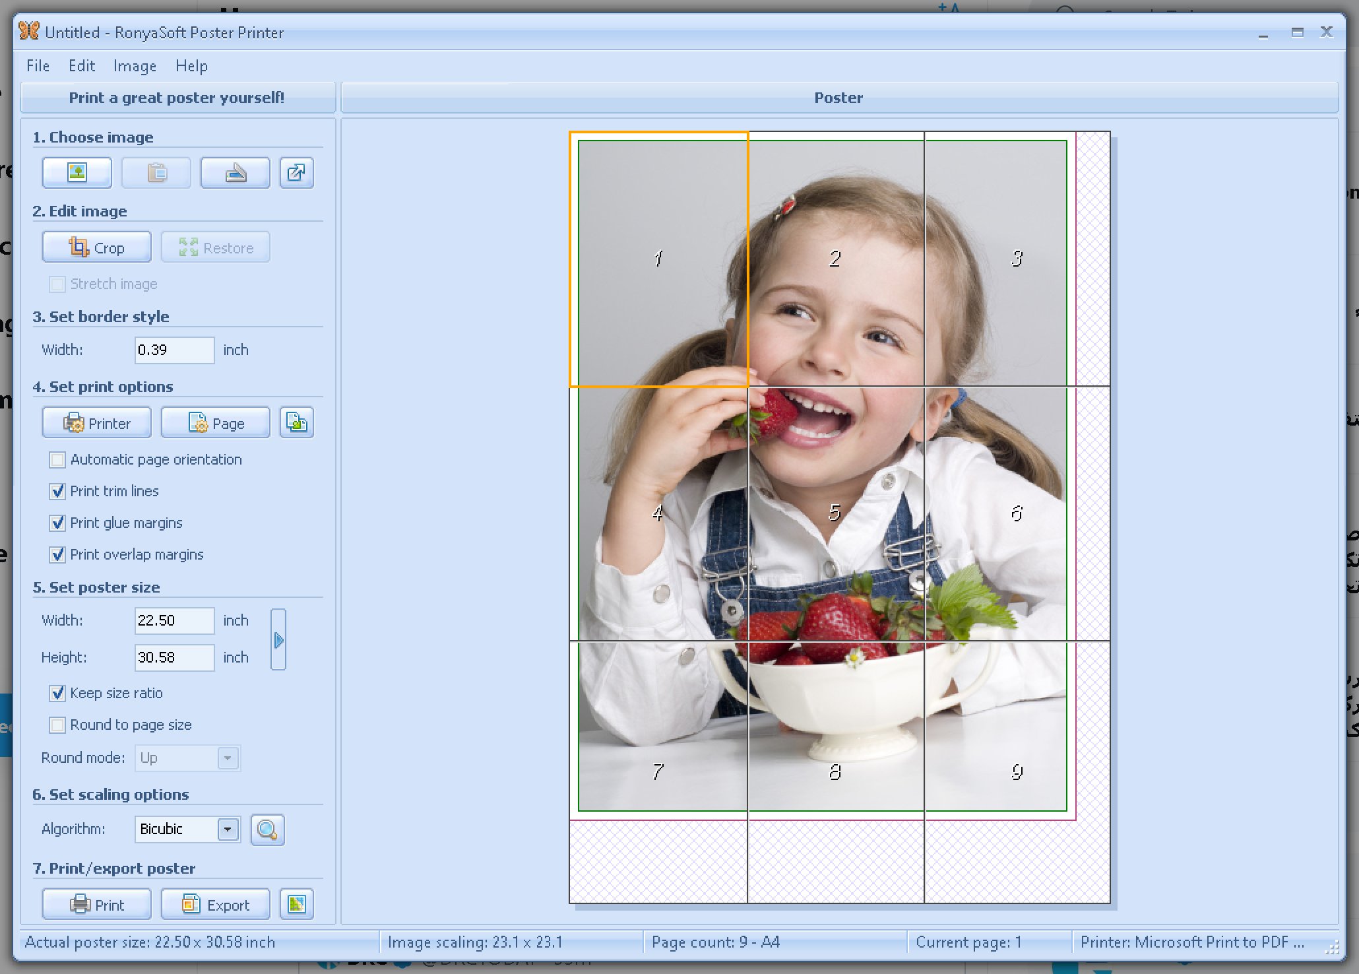
Task: Expand the Round mode Up dropdown
Action: [226, 757]
